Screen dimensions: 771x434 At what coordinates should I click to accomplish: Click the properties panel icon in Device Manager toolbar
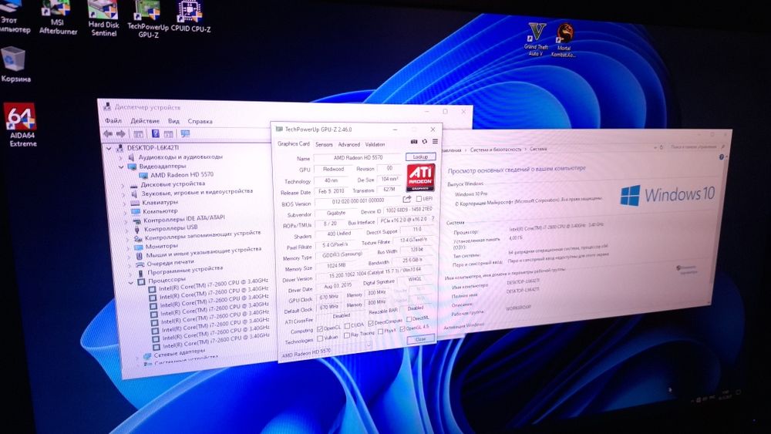click(169, 133)
